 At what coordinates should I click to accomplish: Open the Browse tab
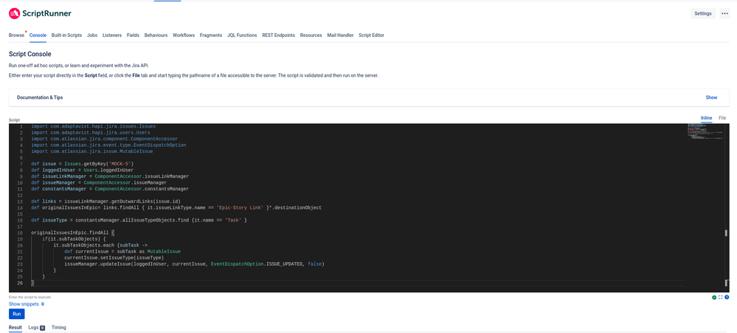16,35
